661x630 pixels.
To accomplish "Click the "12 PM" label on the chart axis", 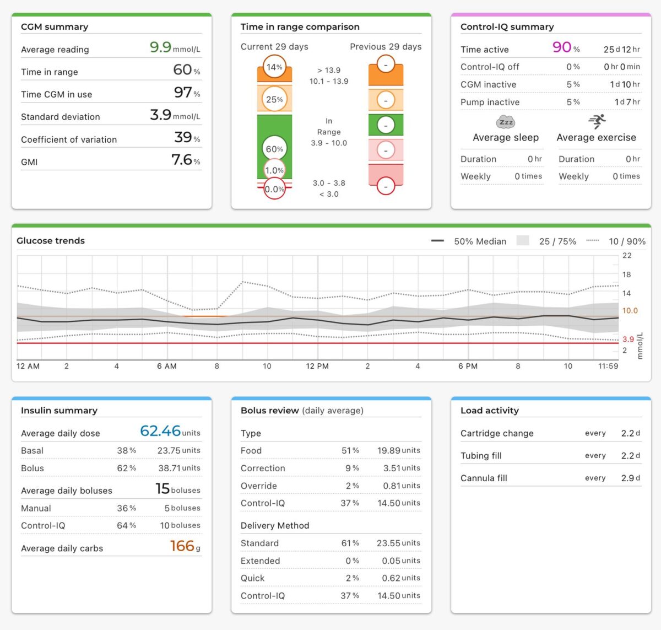I will click(x=317, y=366).
